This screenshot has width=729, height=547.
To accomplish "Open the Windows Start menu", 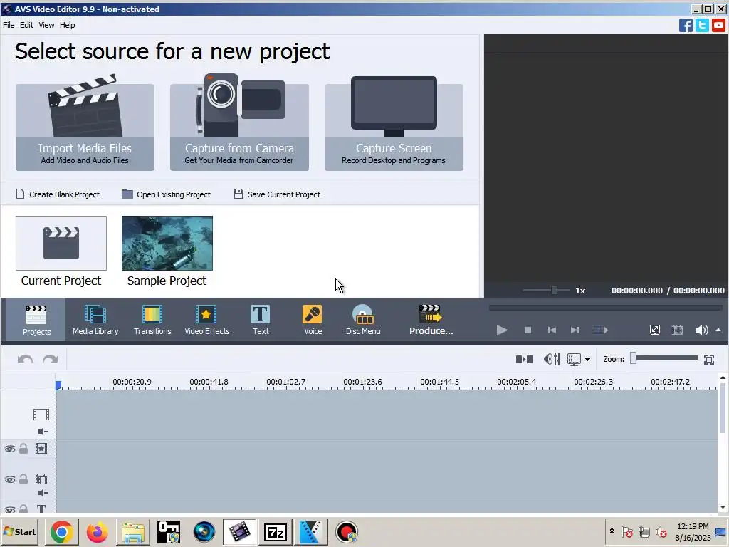I will (x=19, y=531).
